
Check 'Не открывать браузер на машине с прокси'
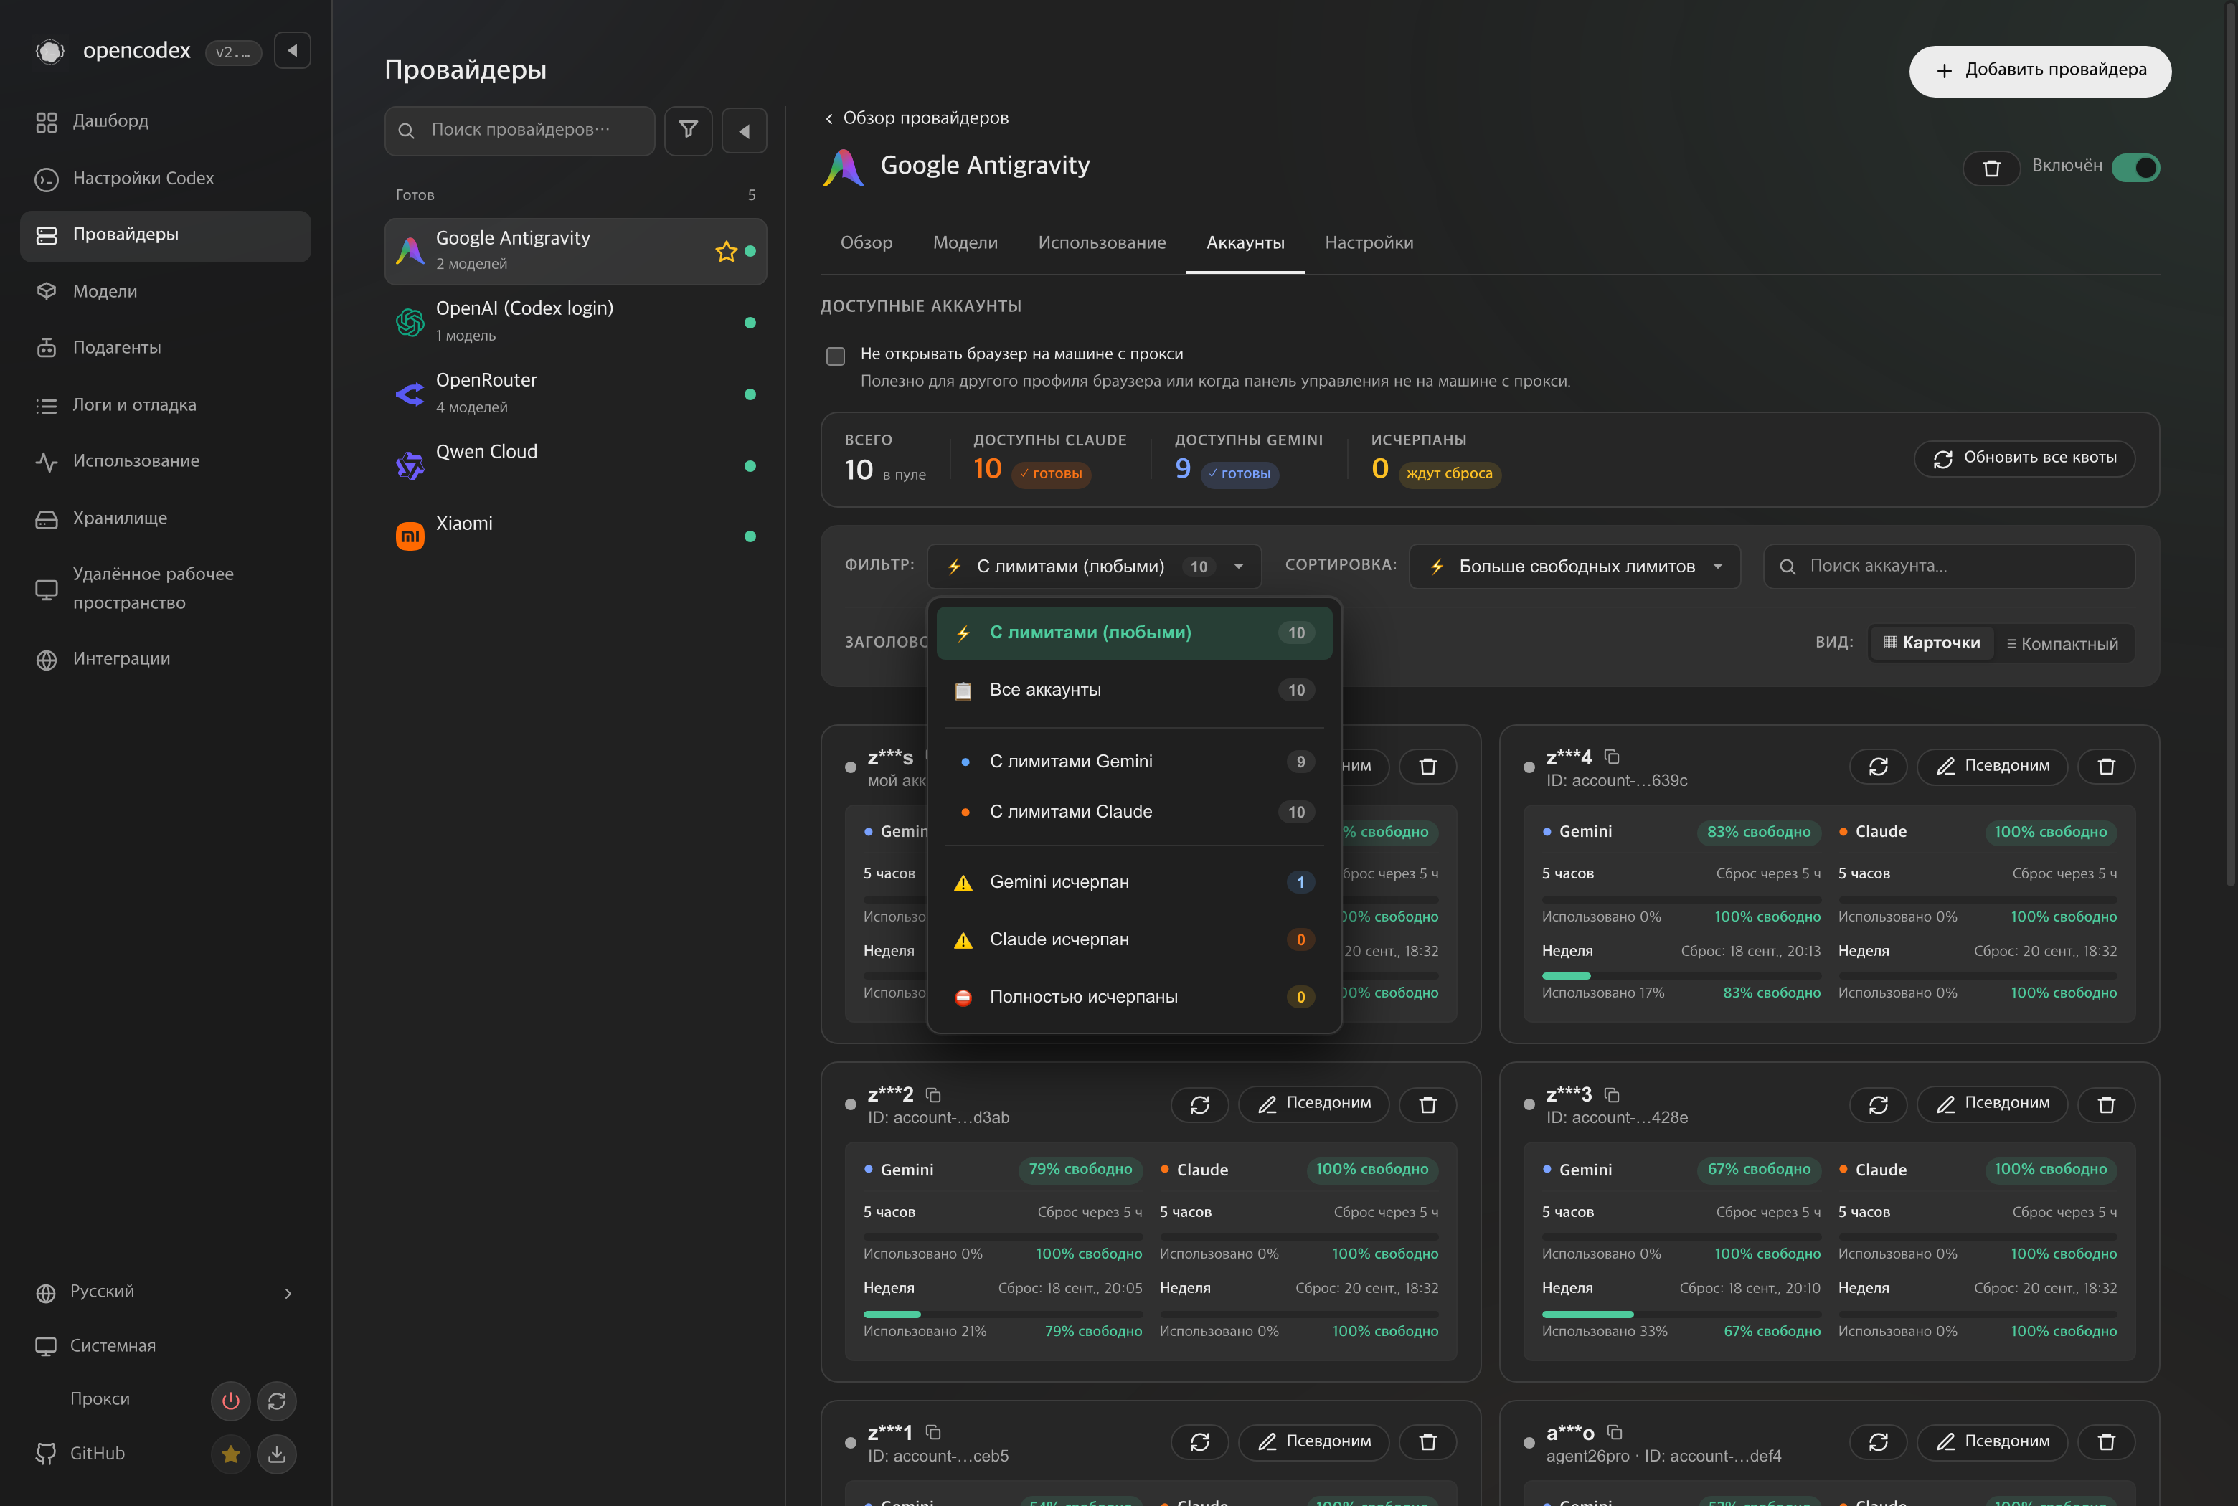point(836,356)
